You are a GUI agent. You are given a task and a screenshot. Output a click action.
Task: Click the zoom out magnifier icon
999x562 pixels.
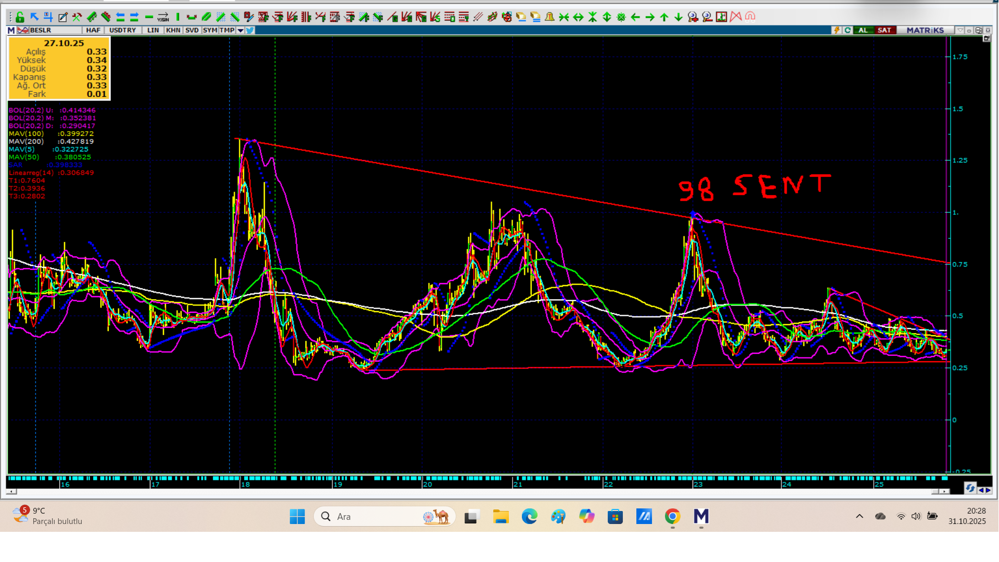pos(707,17)
